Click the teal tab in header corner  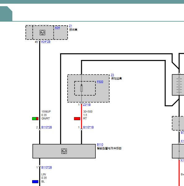[6, 14]
